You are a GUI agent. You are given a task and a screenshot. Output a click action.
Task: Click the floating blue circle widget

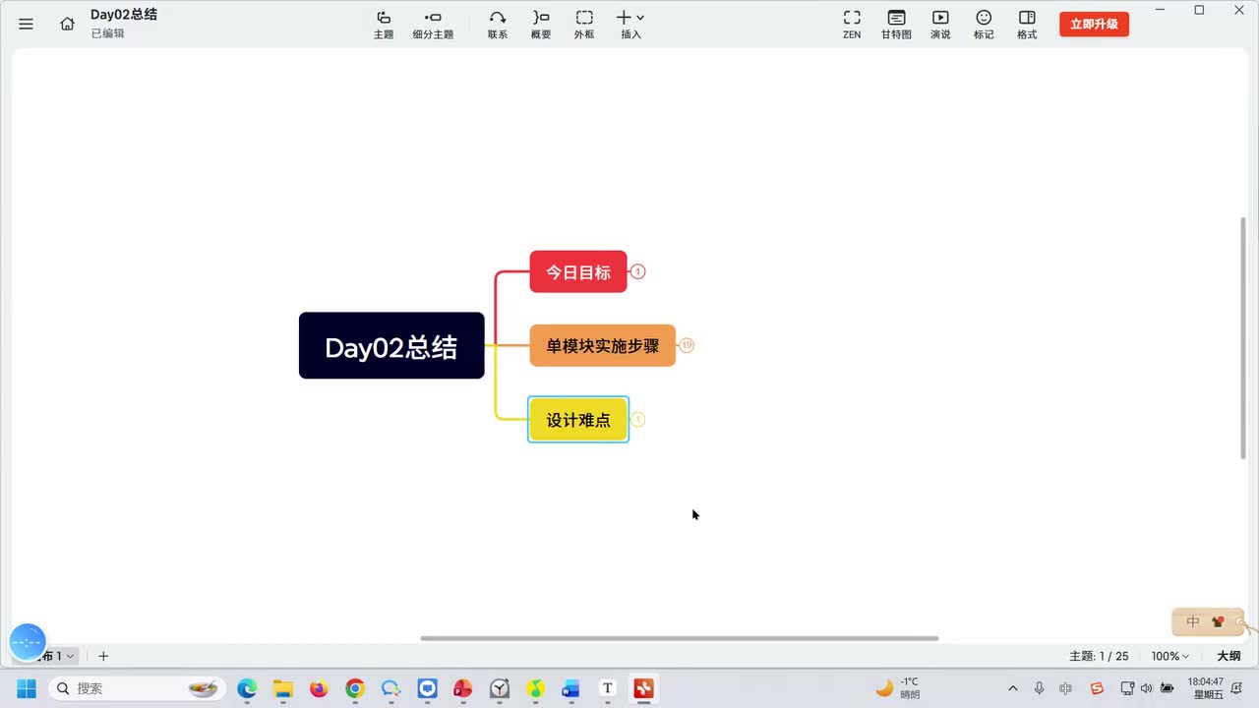coord(28,642)
